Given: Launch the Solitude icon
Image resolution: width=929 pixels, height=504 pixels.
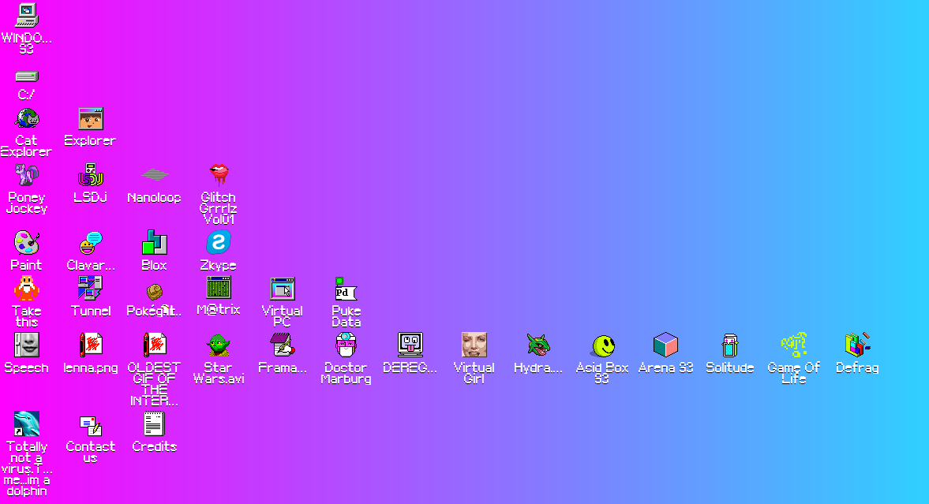Looking at the screenshot, I should click(730, 345).
